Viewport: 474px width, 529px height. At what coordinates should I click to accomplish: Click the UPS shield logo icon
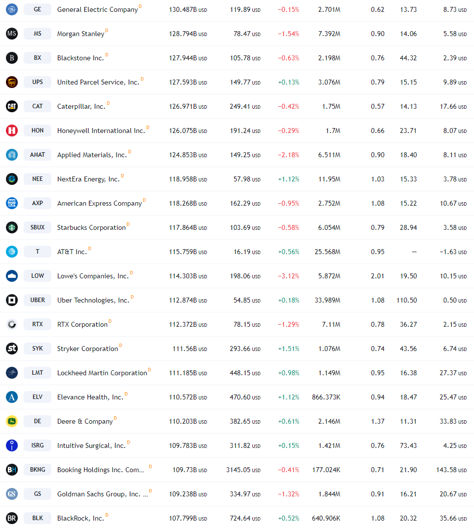point(12,82)
